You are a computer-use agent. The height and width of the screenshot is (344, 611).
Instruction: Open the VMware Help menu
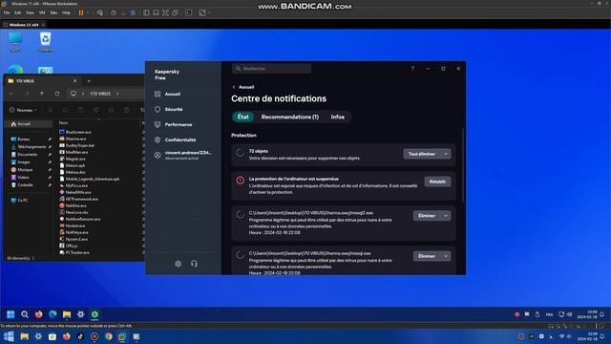66,12
